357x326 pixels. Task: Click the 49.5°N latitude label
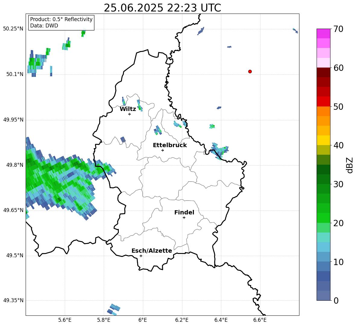click(15, 255)
